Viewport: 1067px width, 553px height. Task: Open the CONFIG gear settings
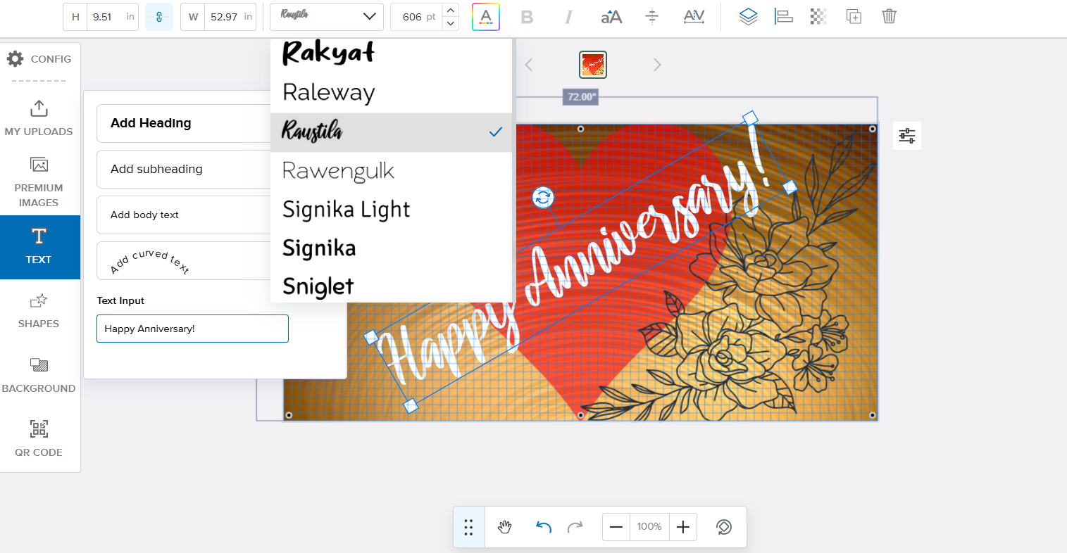pos(39,59)
